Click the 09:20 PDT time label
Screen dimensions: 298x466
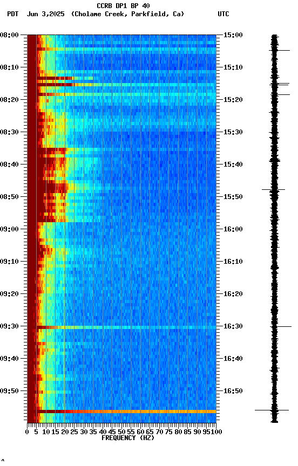[x=9, y=294]
